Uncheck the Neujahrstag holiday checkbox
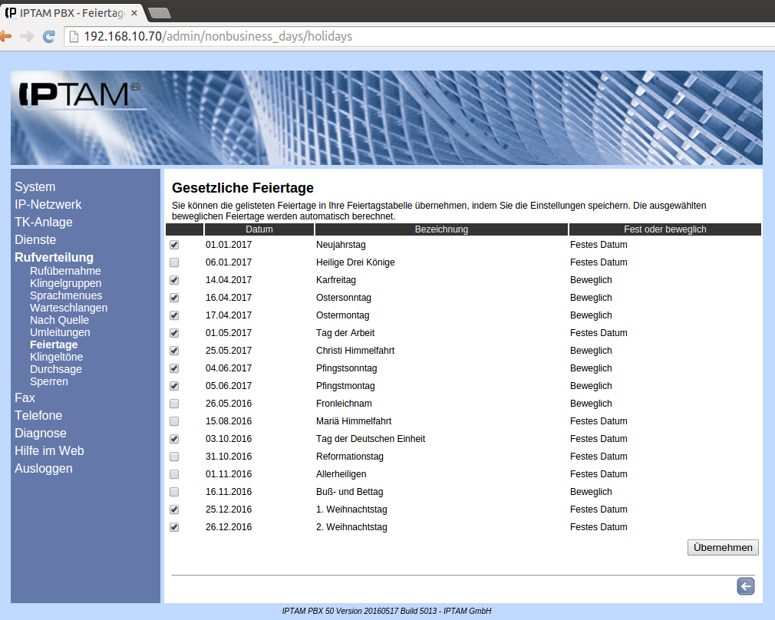775x620 pixels. [174, 245]
